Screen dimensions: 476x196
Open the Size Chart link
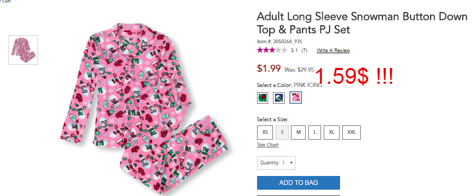coord(268,145)
